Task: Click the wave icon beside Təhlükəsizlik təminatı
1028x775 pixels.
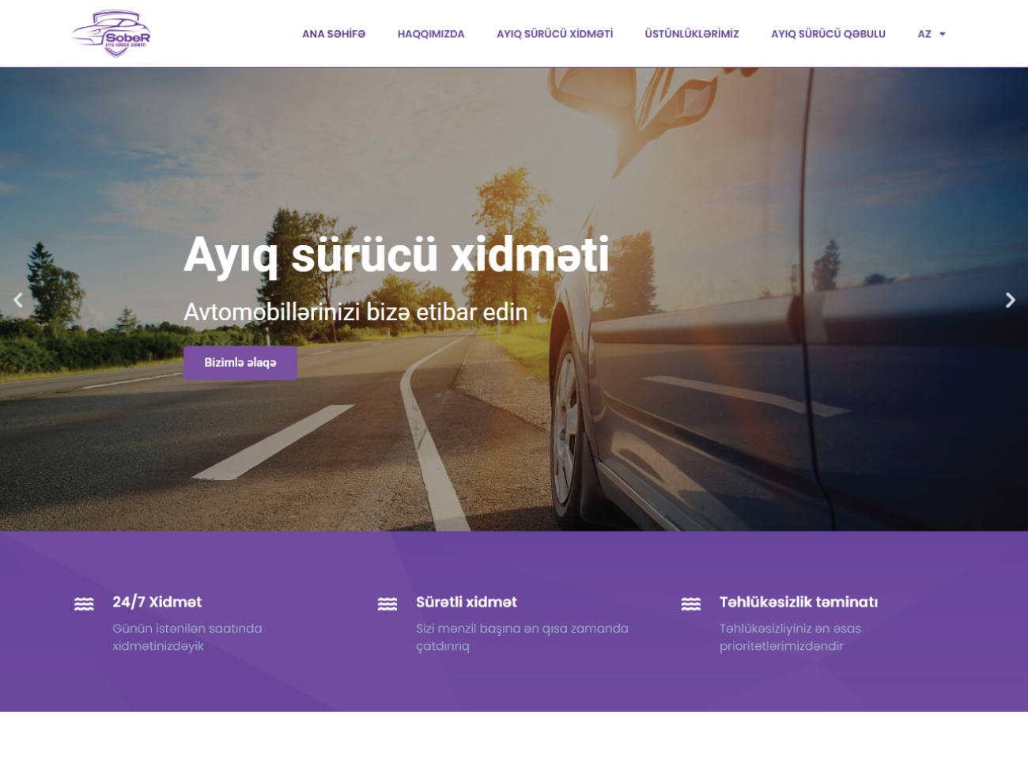Action: [690, 604]
